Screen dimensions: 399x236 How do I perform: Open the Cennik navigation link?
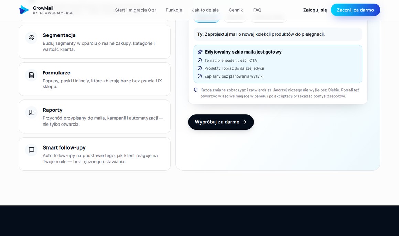tap(236, 10)
